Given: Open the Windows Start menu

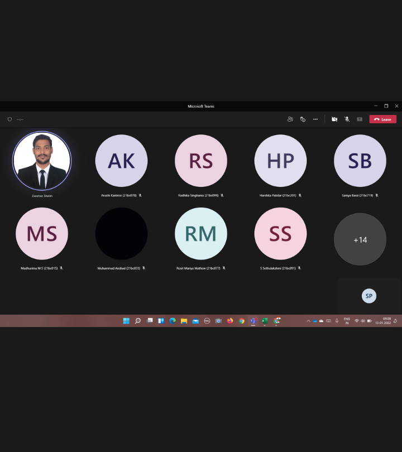Looking at the screenshot, I should [126, 321].
